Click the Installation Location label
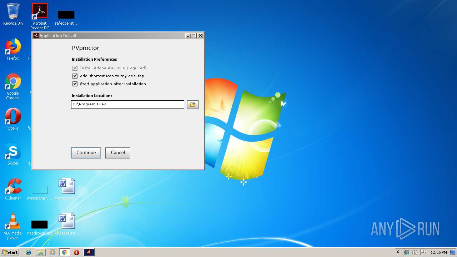The width and height of the screenshot is (457, 257). coord(92,96)
